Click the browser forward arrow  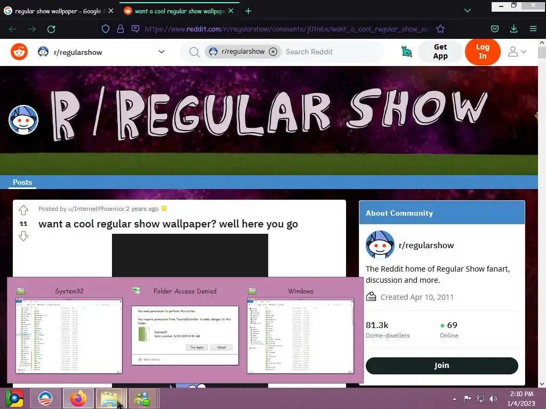tap(32, 29)
